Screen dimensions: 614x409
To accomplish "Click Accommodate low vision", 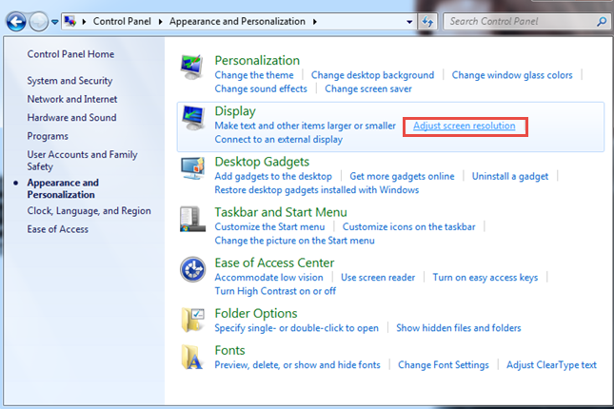I will [269, 277].
